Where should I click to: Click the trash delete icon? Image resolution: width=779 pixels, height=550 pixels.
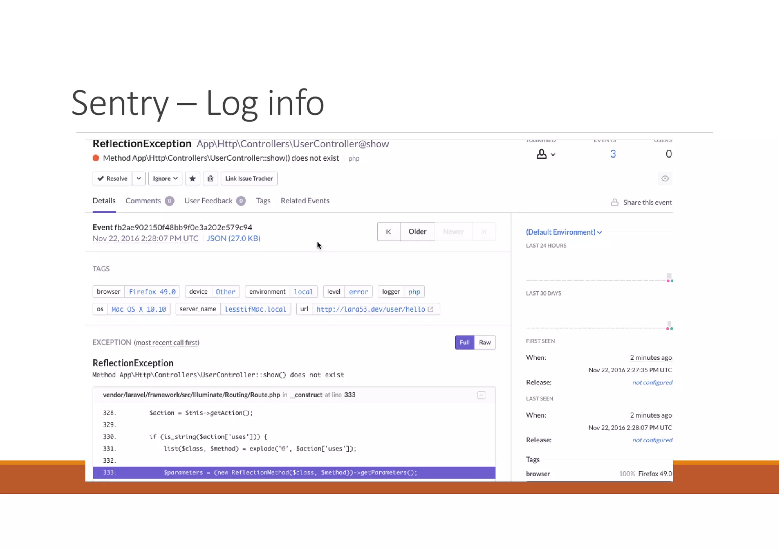[x=210, y=179]
